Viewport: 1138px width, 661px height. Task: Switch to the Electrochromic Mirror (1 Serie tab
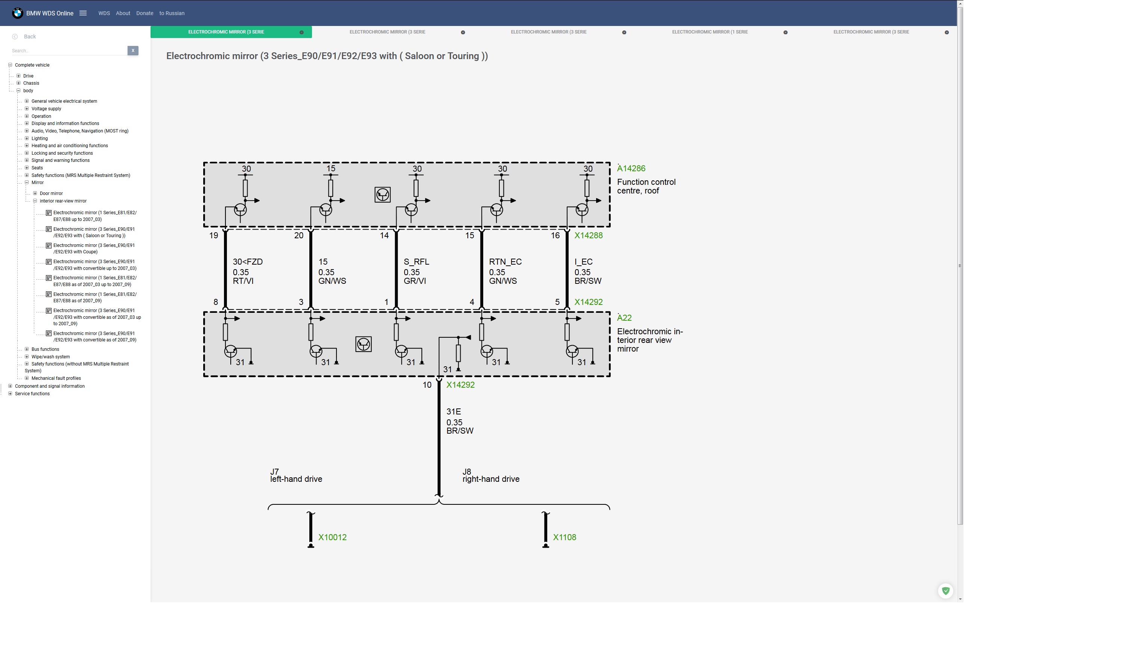pyautogui.click(x=710, y=32)
